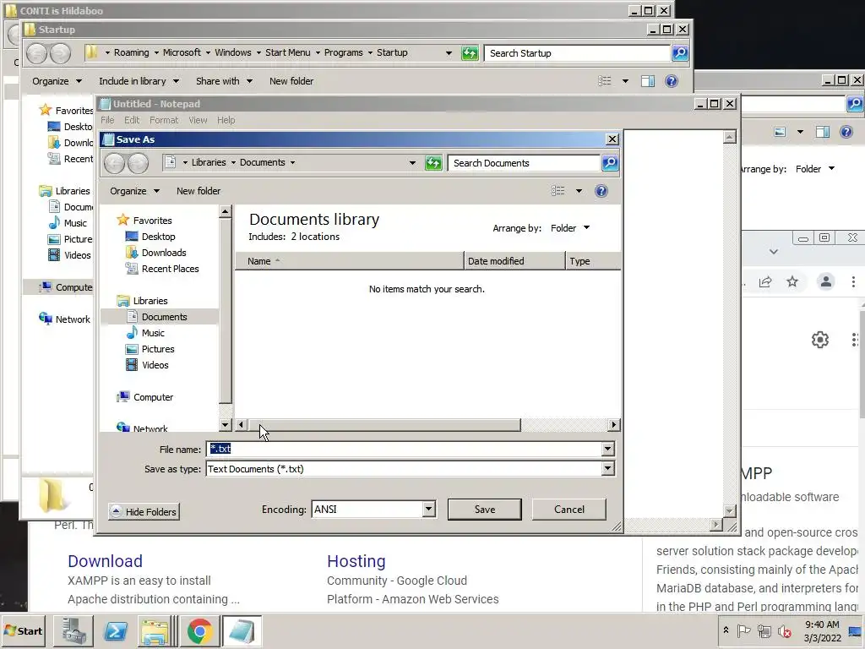Click the horizontal scrollbar thumb in file list
This screenshot has width=865, height=649.
coord(384,425)
